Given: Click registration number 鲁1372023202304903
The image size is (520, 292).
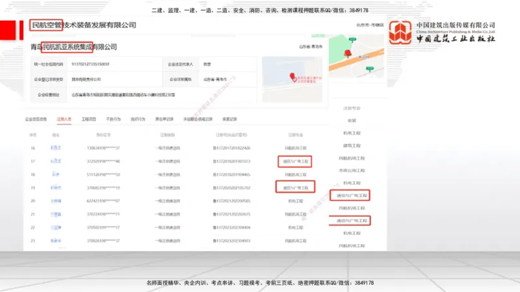Looking at the screenshot, I should coord(231,241).
